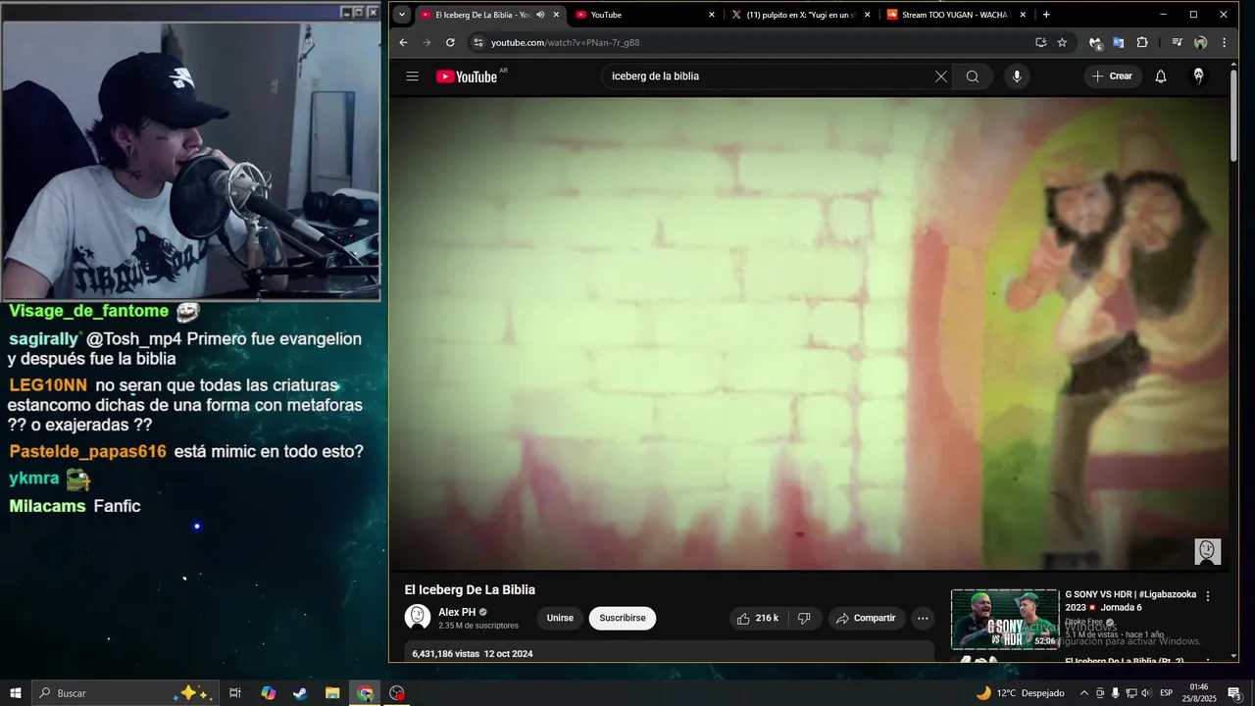Click the G SONY VS HDR thumbnail
The width and height of the screenshot is (1255, 706).
(x=1005, y=619)
